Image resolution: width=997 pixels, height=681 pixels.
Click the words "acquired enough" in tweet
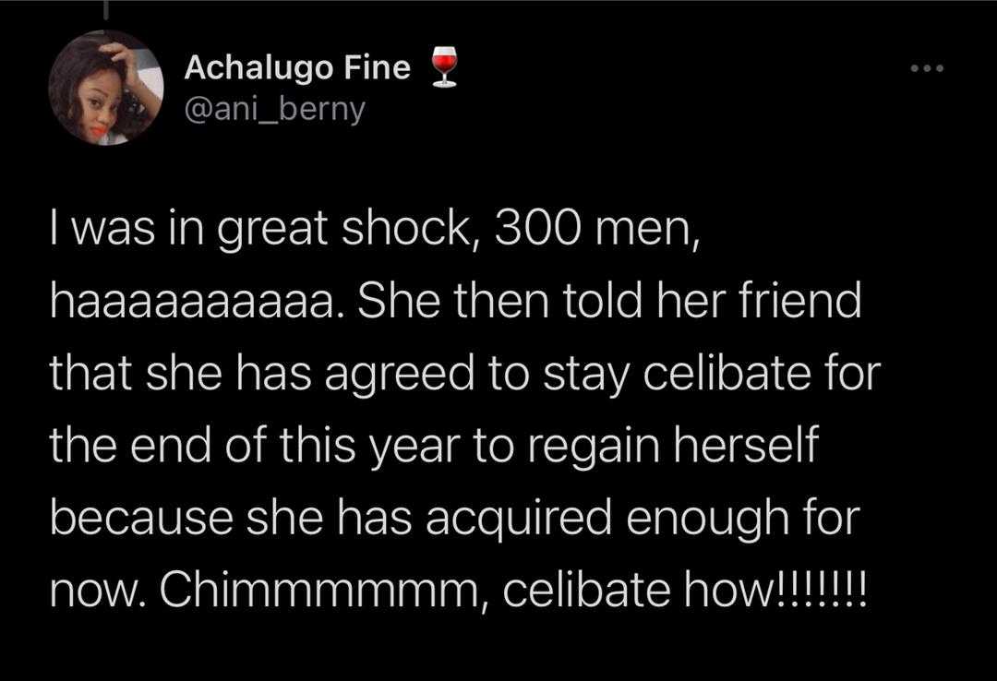[x=602, y=519]
